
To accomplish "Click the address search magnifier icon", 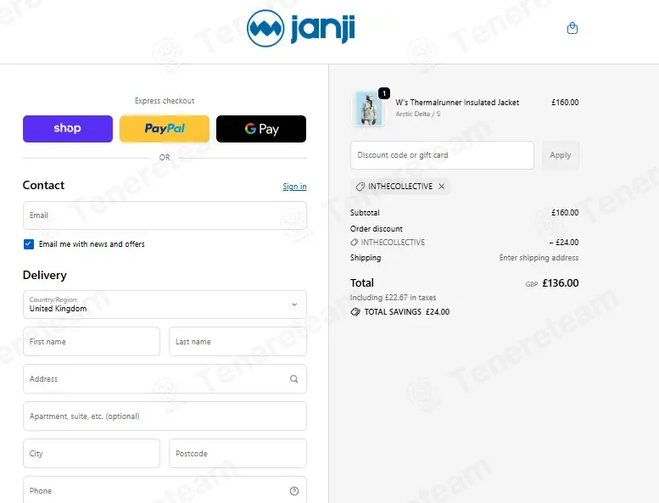I will (x=293, y=379).
